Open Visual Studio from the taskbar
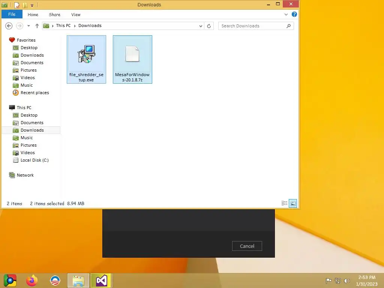The width and height of the screenshot is (384, 288). click(102, 280)
